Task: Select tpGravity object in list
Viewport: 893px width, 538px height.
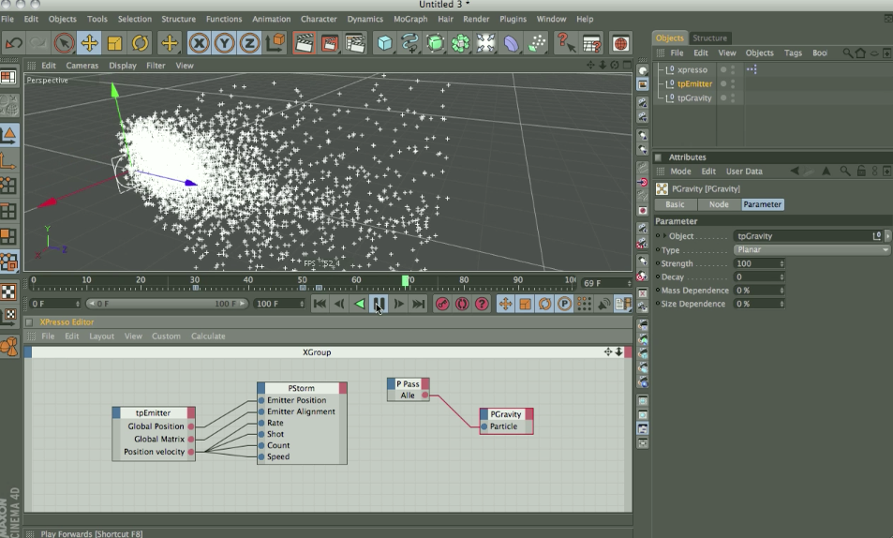Action: pyautogui.click(x=694, y=98)
